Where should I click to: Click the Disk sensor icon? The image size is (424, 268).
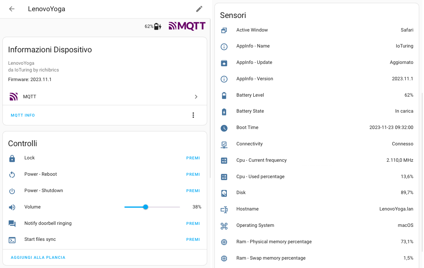(224, 193)
